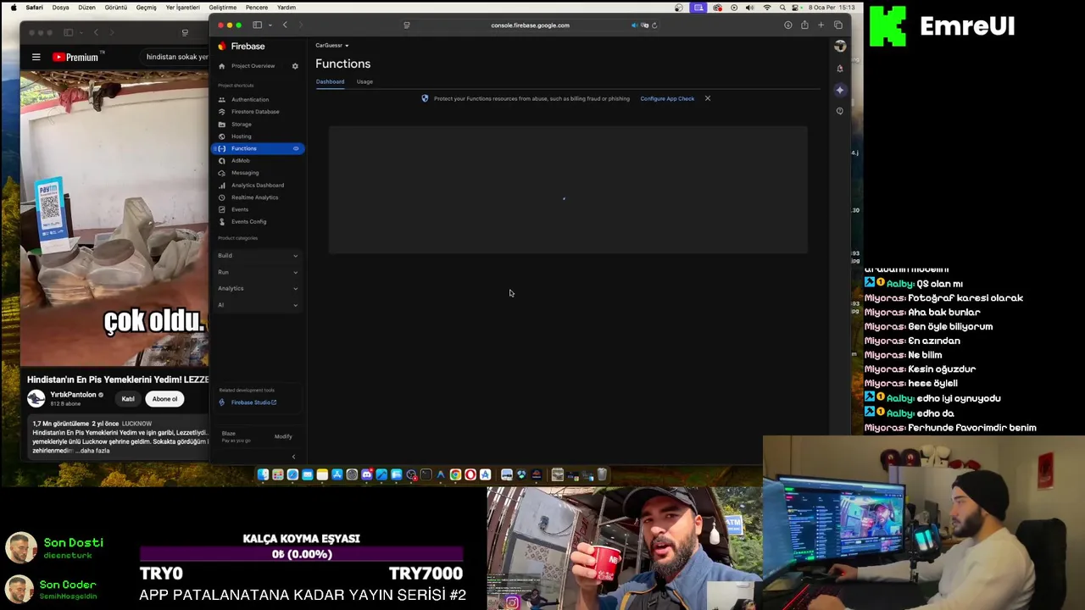Open Firebase Studio link
1085x610 pixels.
coord(253,402)
